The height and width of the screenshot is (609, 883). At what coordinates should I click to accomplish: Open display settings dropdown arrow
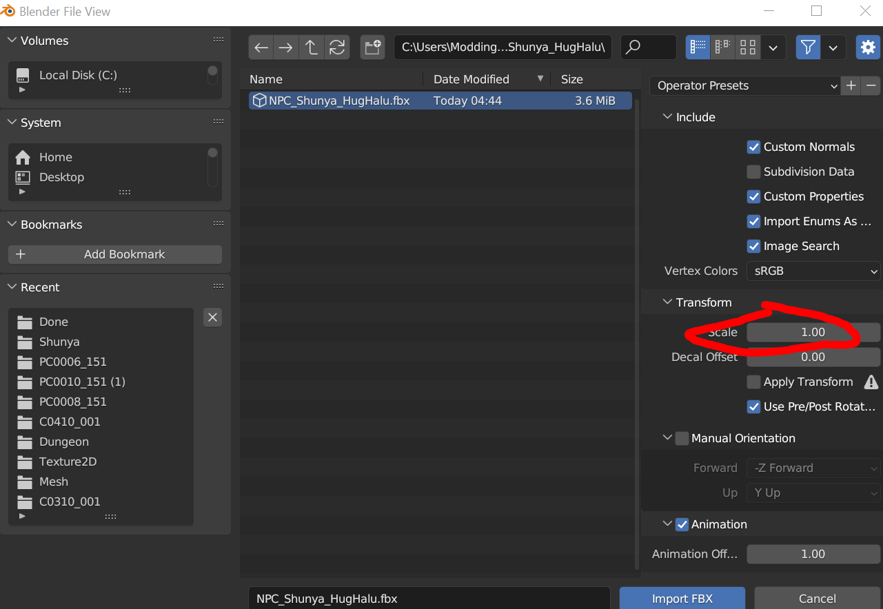(773, 48)
